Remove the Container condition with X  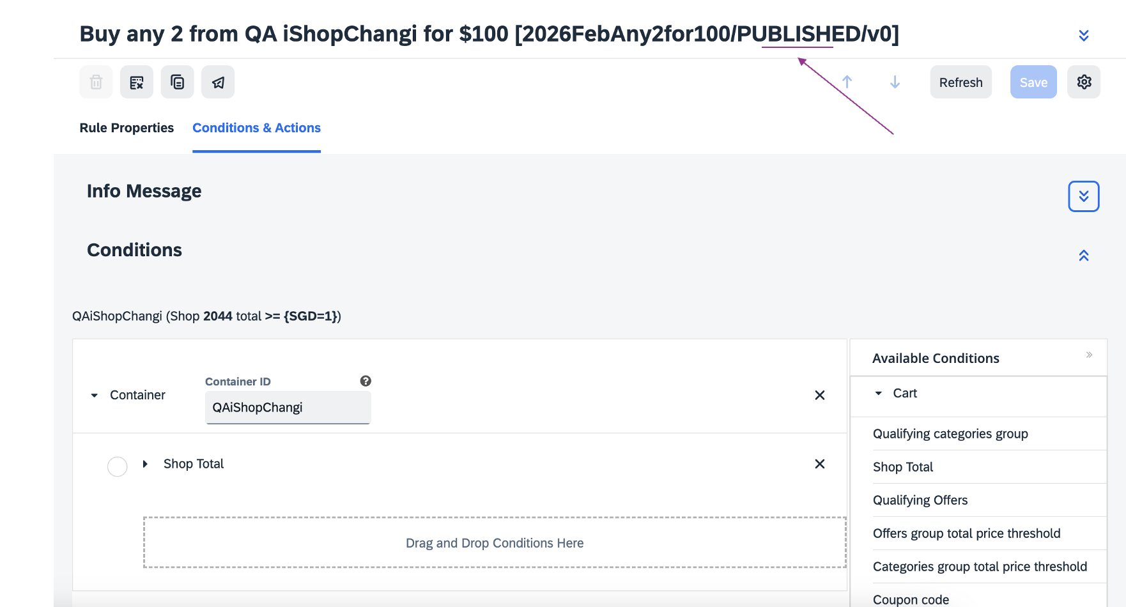coord(820,396)
